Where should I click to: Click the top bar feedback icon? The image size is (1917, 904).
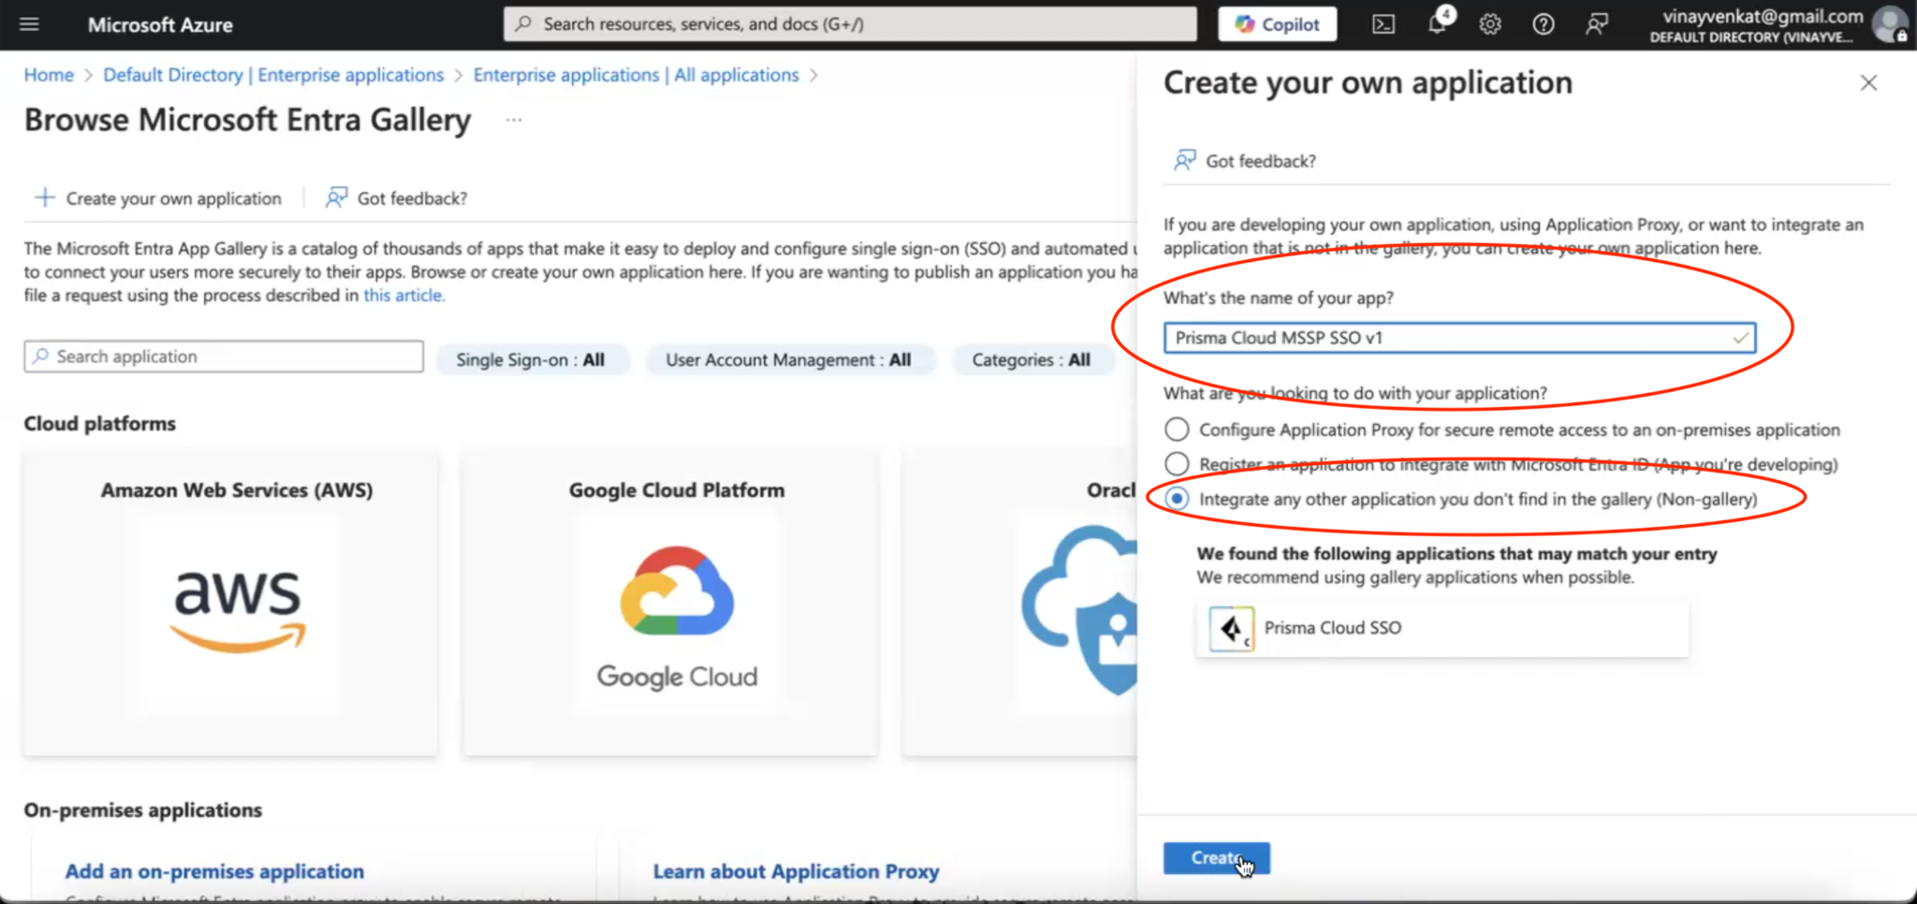pos(1597,24)
